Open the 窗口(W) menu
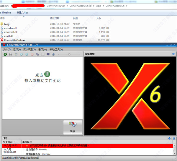 coord(42,49)
